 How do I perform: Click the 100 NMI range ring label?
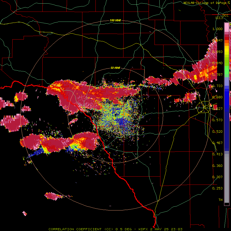pos(115,20)
